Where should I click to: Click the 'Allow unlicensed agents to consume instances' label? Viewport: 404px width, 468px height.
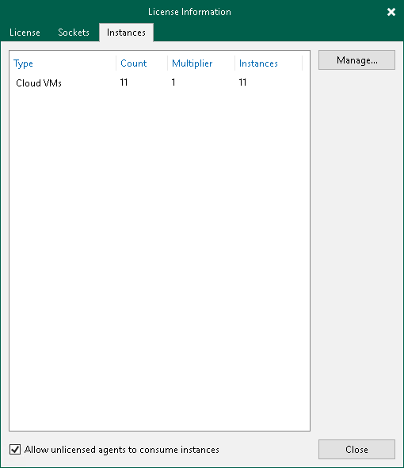click(122, 450)
